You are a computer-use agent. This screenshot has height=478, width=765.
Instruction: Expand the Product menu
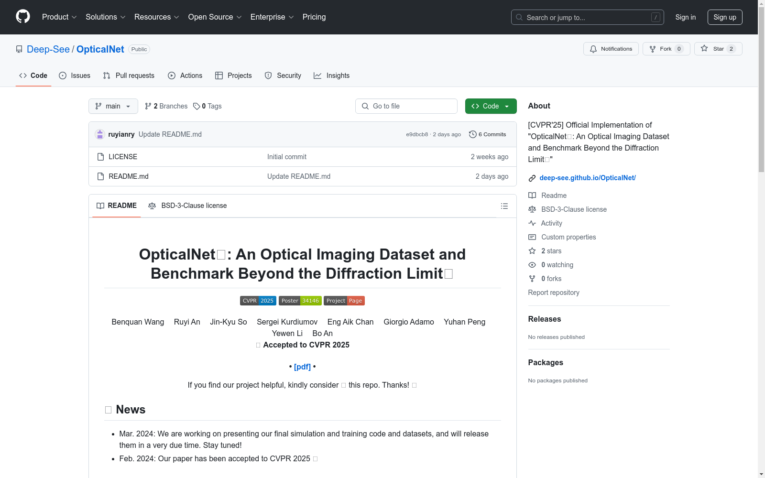pos(59,17)
